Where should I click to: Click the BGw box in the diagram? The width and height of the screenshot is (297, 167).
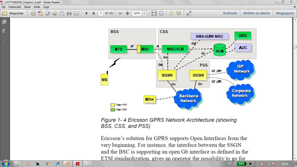pyautogui.click(x=149, y=99)
